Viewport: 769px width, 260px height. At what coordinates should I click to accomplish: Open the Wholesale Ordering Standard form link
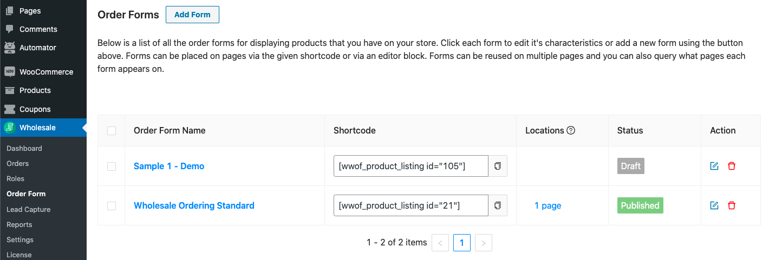coord(194,205)
